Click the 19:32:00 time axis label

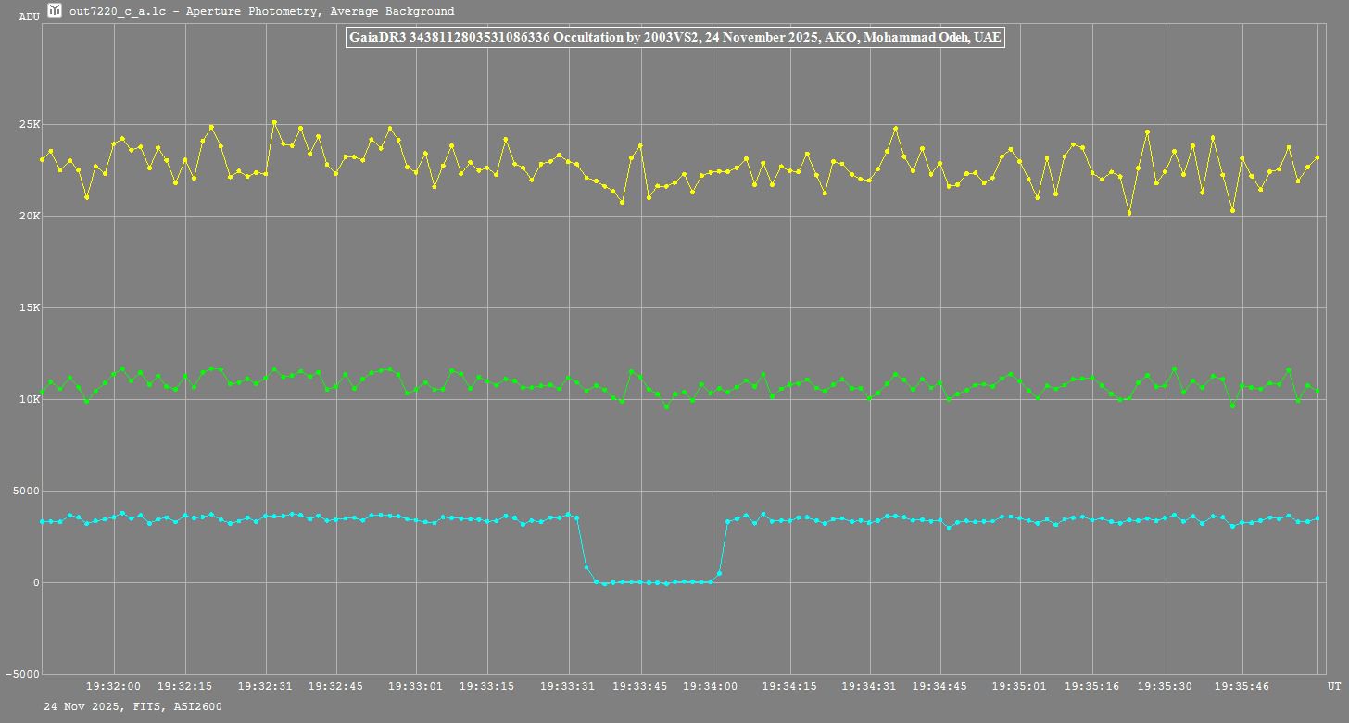[x=114, y=687]
